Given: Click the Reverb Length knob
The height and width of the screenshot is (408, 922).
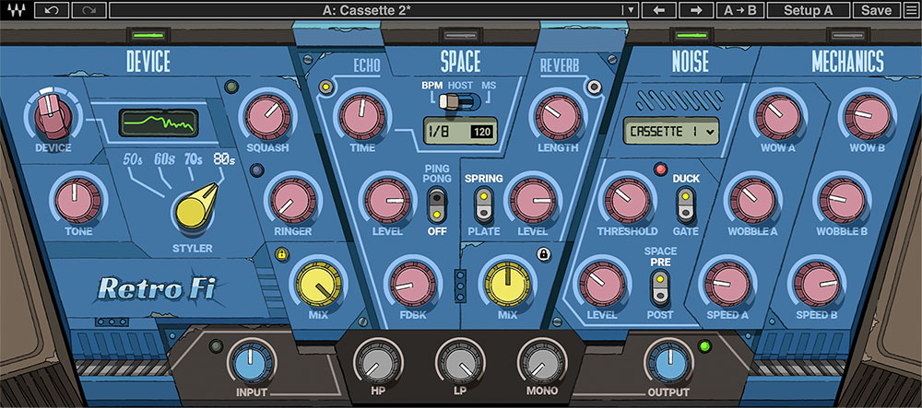Looking at the screenshot, I should 558,116.
